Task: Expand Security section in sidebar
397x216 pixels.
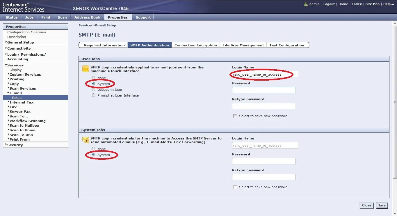Action: click(x=6, y=145)
